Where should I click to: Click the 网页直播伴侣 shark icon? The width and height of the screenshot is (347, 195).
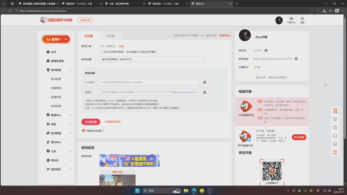click(x=245, y=136)
